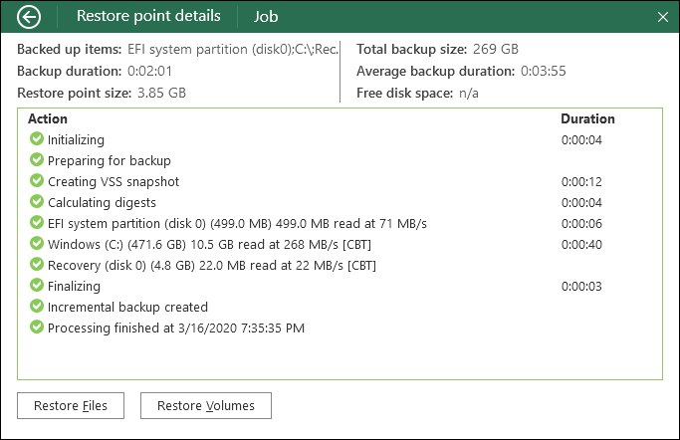Click the Duration column header
Screen dimensions: 680x440
(587, 118)
